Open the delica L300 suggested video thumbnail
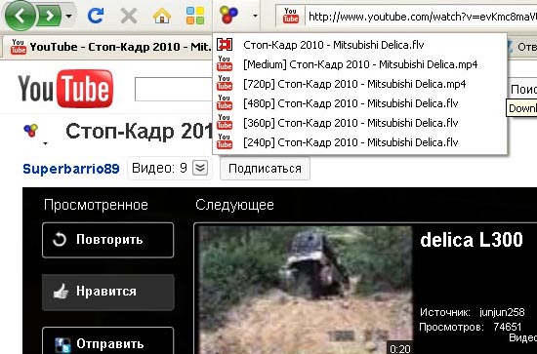537x354 pixels. pos(306,290)
